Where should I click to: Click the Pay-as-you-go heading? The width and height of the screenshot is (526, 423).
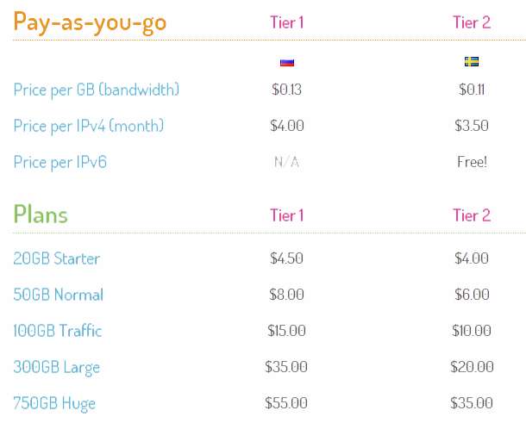pyautogui.click(x=90, y=22)
